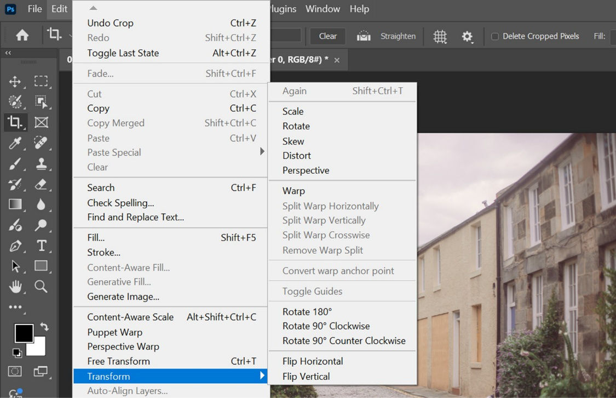The height and width of the screenshot is (398, 616).
Task: Toggle the screen mode button
Action: coord(41,371)
